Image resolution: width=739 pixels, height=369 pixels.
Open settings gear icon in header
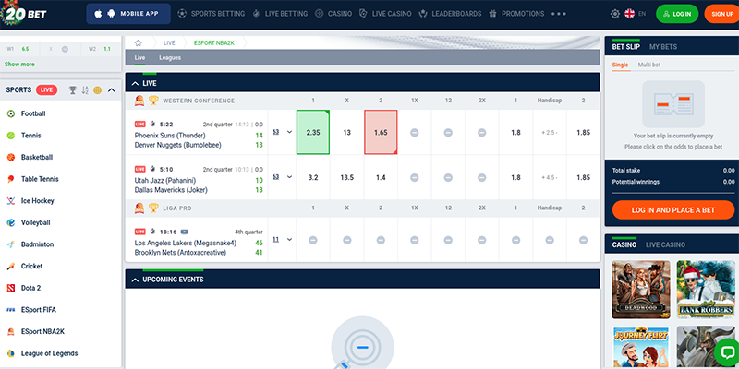(x=615, y=14)
